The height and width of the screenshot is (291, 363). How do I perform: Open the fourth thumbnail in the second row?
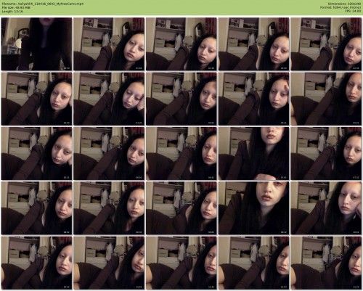coord(254,99)
